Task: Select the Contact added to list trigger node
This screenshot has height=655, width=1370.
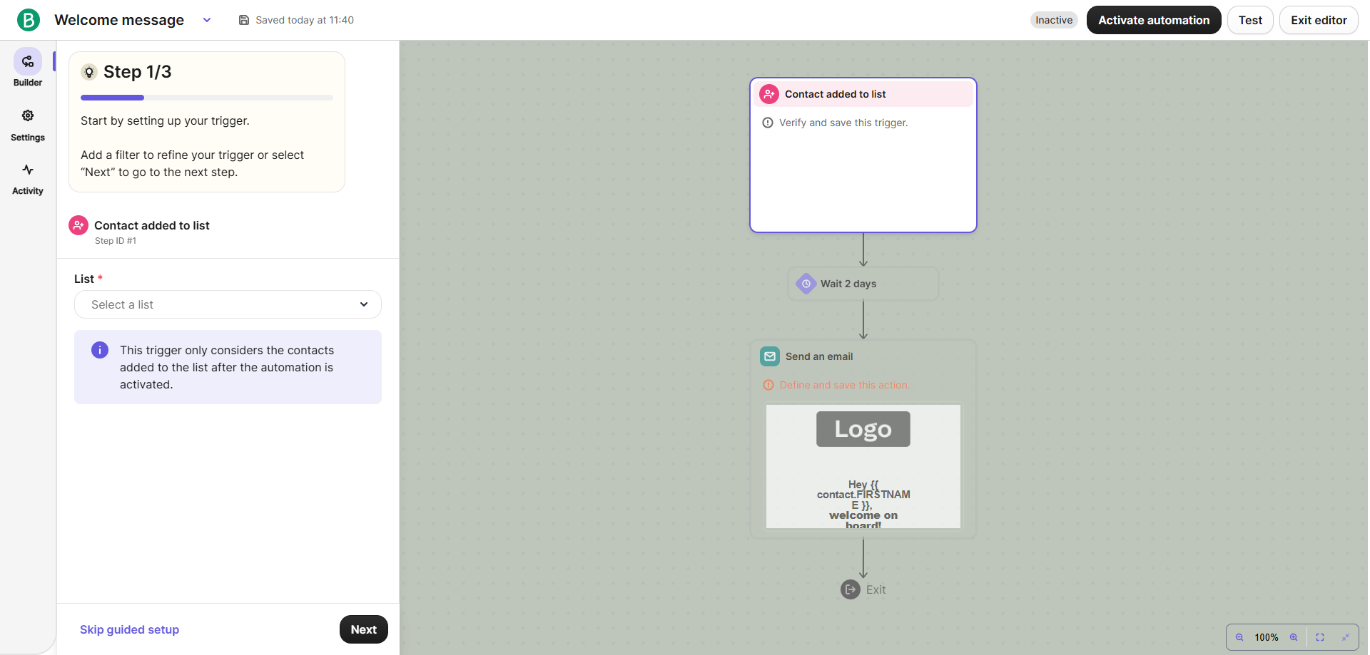Action: click(863, 155)
